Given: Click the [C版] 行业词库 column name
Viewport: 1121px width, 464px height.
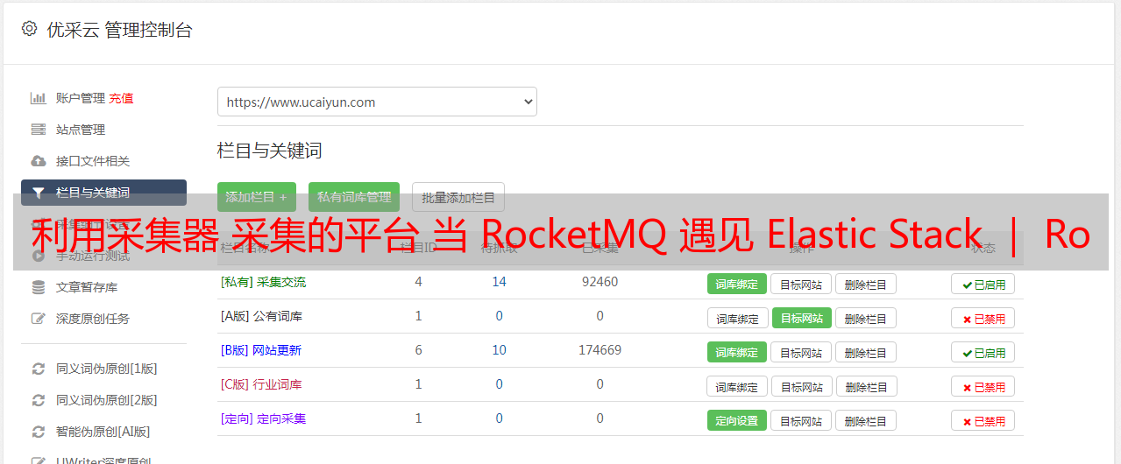Looking at the screenshot, I should 261,384.
